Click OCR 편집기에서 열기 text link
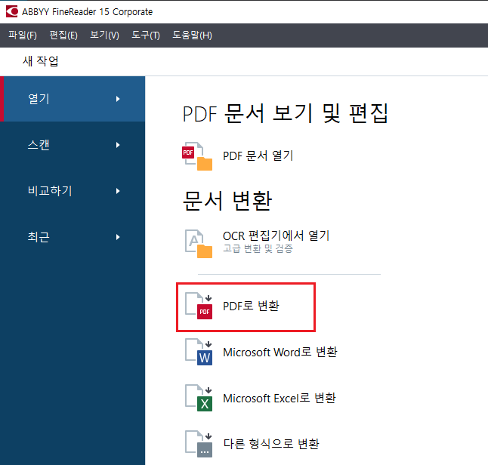The height and width of the screenshot is (465, 488). pos(276,236)
